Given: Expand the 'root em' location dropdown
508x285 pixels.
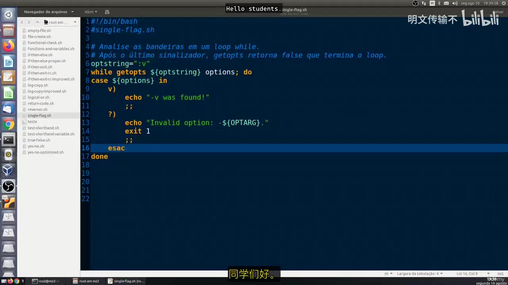Looking at the screenshot, I should 60,22.
